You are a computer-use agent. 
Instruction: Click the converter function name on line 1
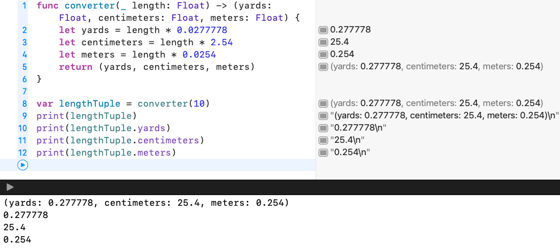90,6
